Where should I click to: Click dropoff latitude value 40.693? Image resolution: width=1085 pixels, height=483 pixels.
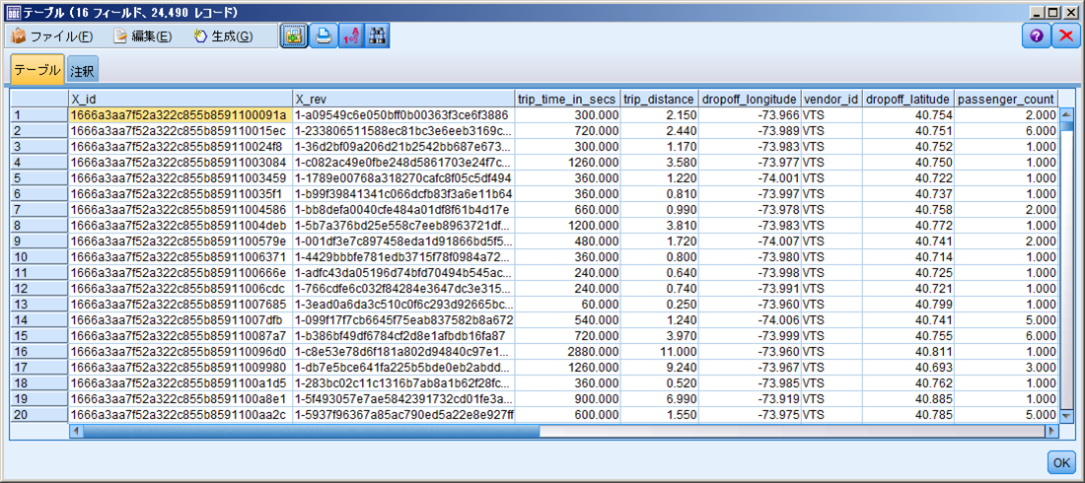[x=908, y=367]
